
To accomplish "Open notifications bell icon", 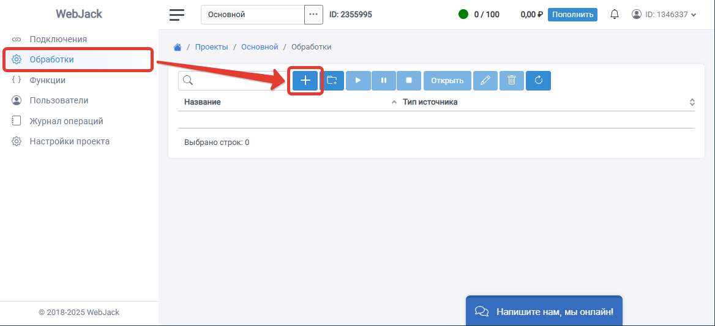I will click(615, 15).
